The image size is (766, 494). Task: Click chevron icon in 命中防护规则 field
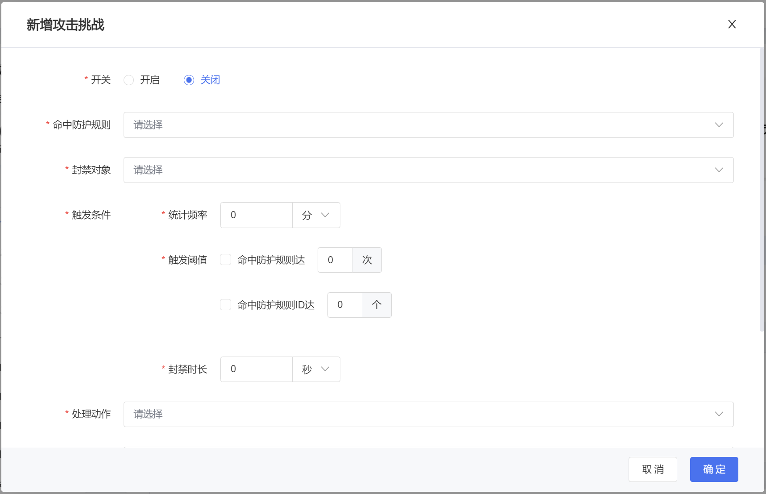click(719, 125)
